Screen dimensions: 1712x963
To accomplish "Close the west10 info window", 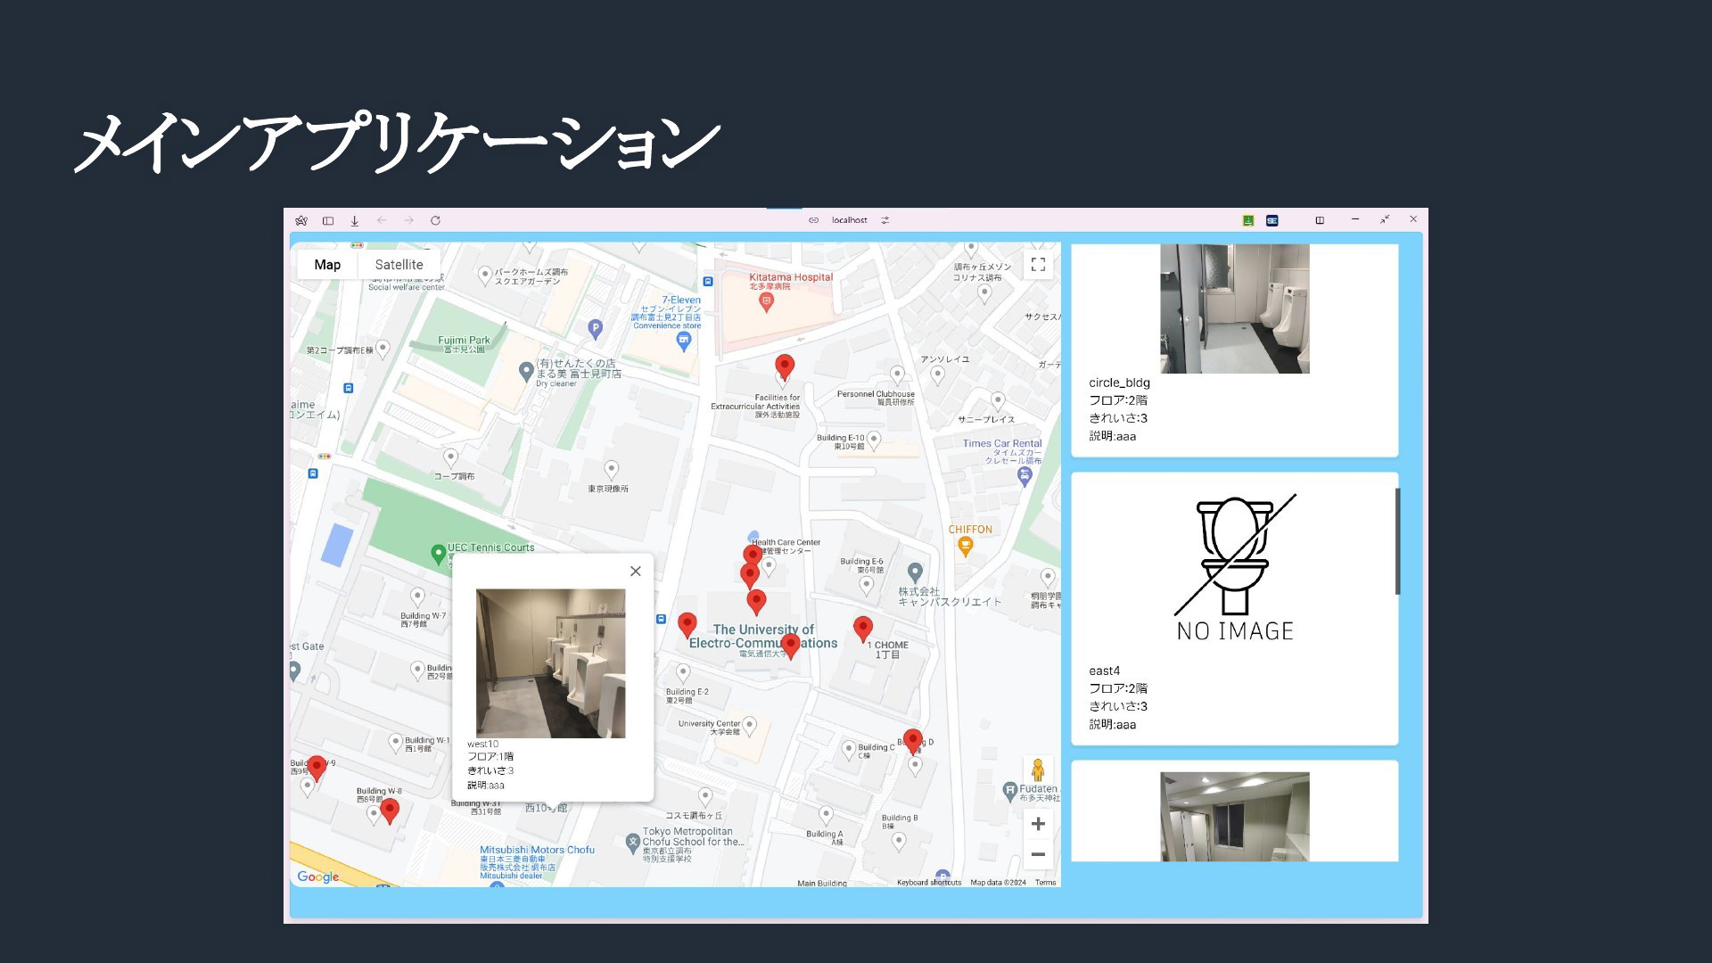I will 636,572.
